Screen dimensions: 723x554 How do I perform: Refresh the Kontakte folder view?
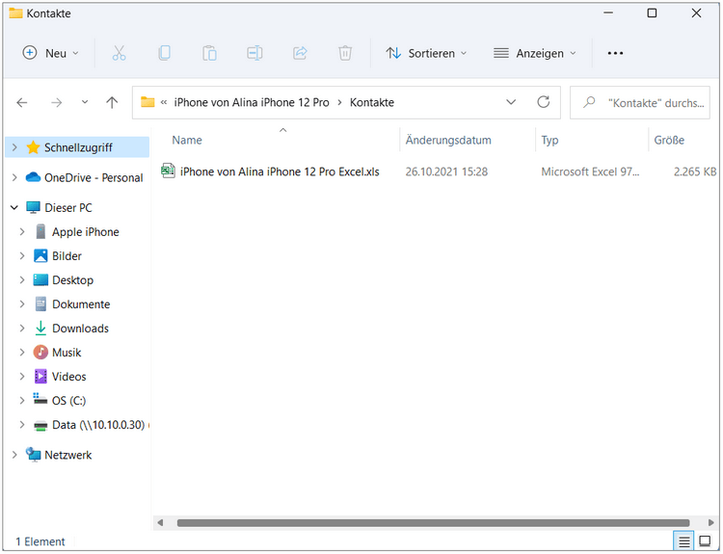pyautogui.click(x=543, y=102)
